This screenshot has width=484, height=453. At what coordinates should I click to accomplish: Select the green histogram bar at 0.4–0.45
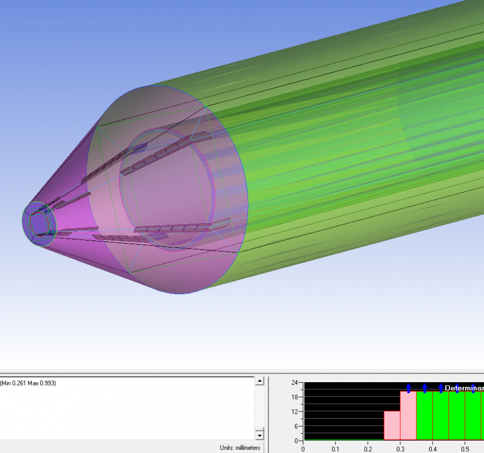tap(441, 416)
